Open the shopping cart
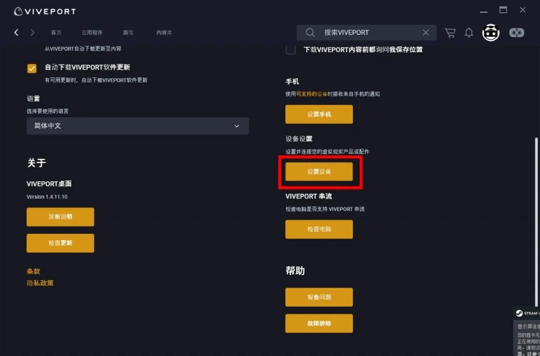Screen dimensions: 540x356 449,32
